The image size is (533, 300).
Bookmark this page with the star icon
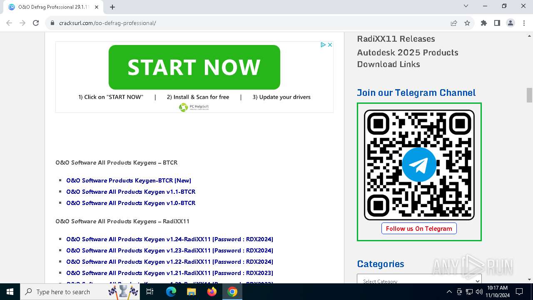pos(467,23)
